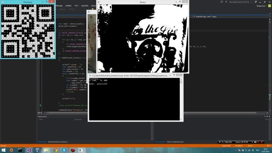Screen dimensions: 272x153
Task: Open the recorder overlay dropdown arrow
Action: click(252, 142)
